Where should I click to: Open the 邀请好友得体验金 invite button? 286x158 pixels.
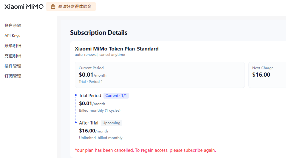(71, 7)
